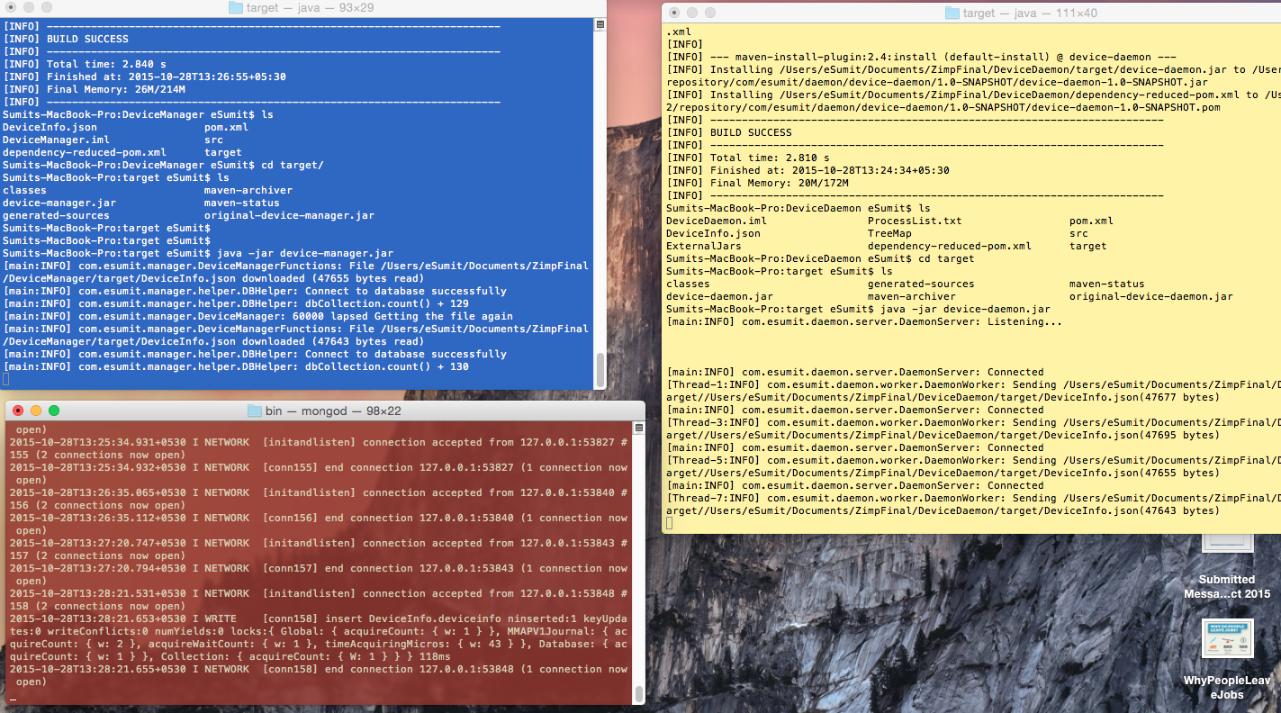Click 'original-device-manager.jar' file name

289,215
